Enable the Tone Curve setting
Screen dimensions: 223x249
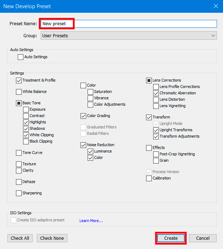tap(19, 153)
